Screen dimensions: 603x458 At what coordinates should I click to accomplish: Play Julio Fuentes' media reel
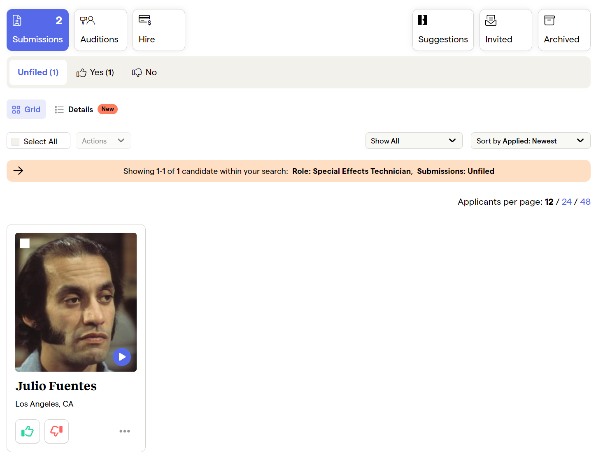pos(122,357)
